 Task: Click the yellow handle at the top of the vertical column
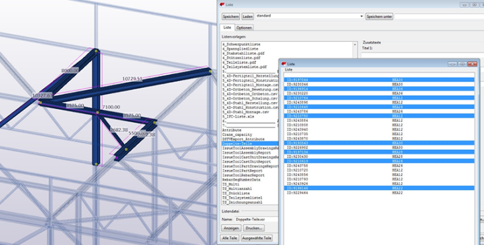pyautogui.click(x=96, y=51)
